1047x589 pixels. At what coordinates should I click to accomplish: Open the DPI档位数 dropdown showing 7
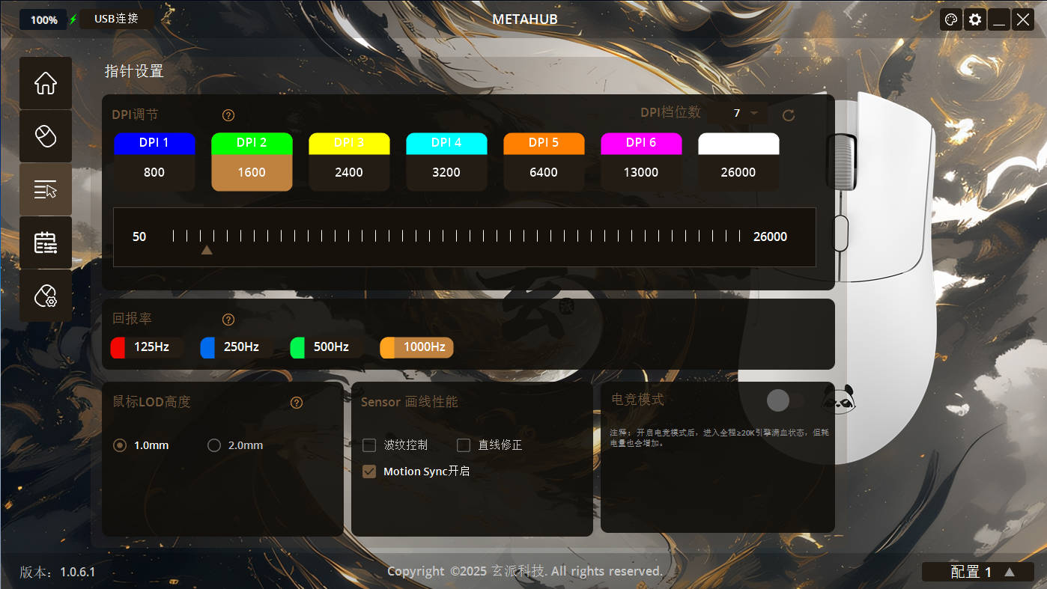coord(737,113)
